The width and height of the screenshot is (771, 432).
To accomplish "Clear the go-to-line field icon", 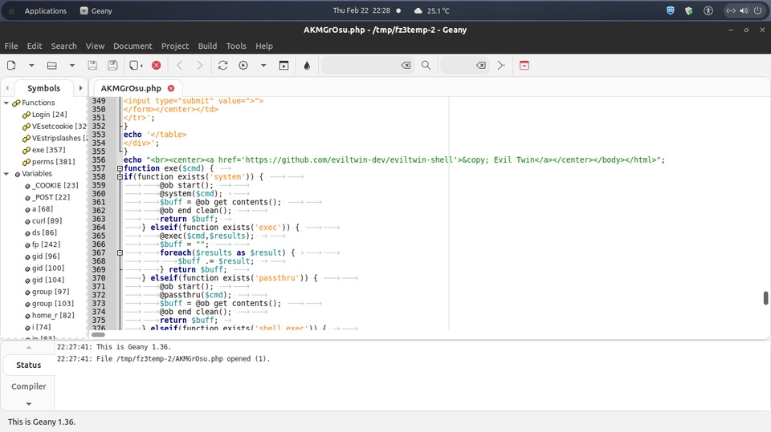I will 481,65.
